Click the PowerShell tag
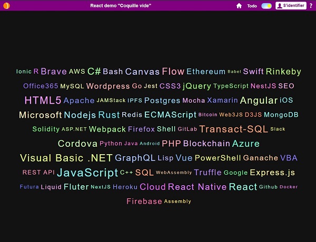This screenshot has height=242, width=316. [x=218, y=158]
